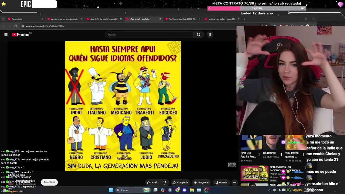Open the OBS icon on the taskbar

tap(206, 190)
